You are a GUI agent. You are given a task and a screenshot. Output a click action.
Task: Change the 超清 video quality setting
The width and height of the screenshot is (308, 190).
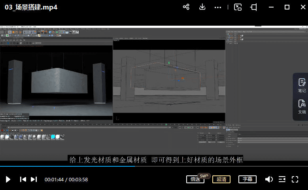(221, 179)
